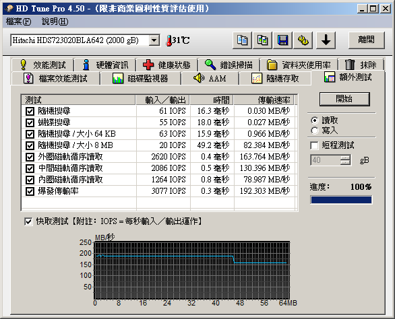Uncheck the 隨機搜尋 test checkbox
This screenshot has width=395, height=319.
(30, 111)
